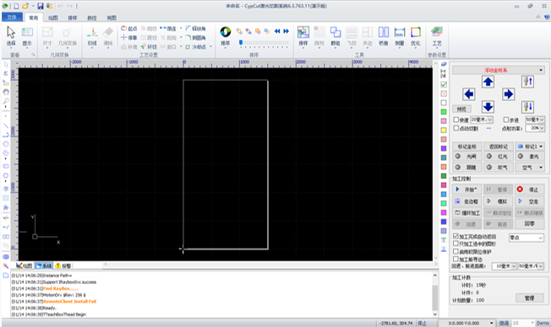Switch to the 视图 ribbon tab
This screenshot has width=551, height=327.
112,18
